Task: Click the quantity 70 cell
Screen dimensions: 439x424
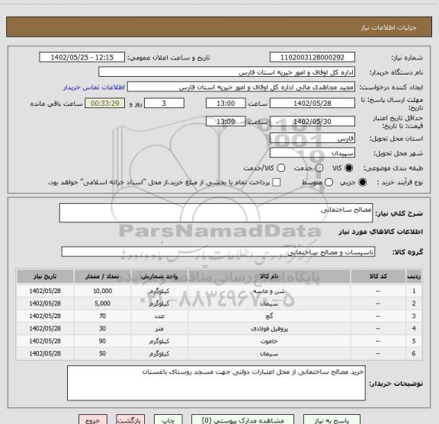Action: coord(102,316)
